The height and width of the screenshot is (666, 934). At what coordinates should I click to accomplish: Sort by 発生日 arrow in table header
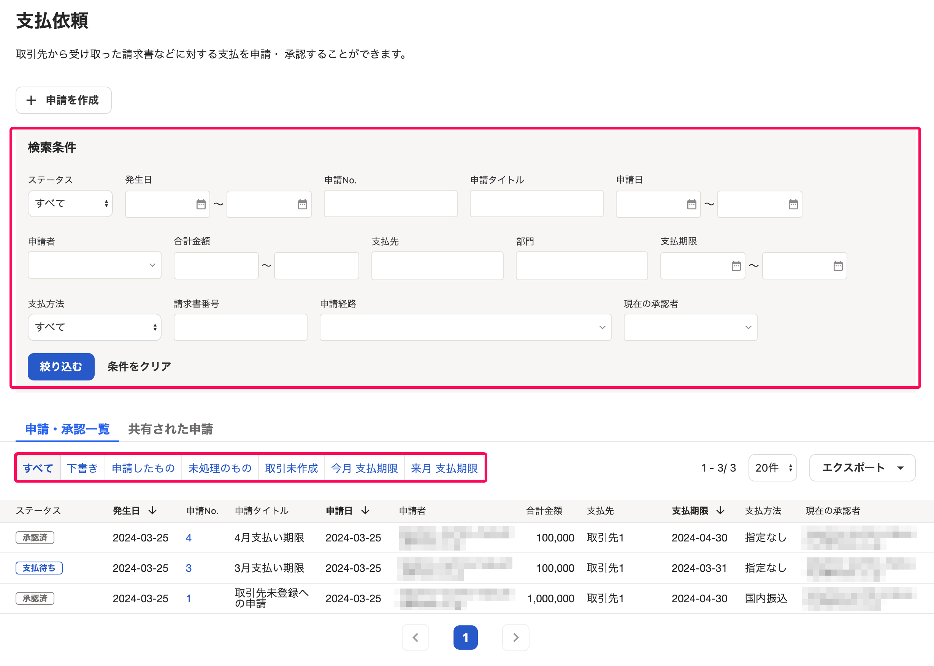pos(152,511)
